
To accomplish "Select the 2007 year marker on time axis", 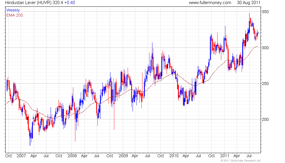I will pyautogui.click(x=21, y=156).
